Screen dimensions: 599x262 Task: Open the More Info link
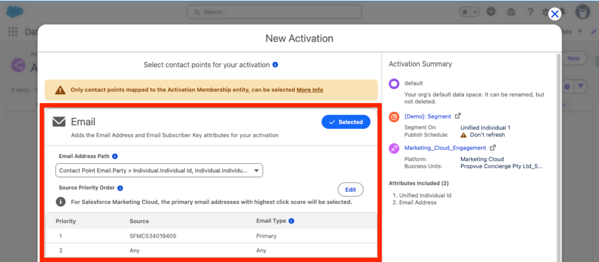coord(309,90)
